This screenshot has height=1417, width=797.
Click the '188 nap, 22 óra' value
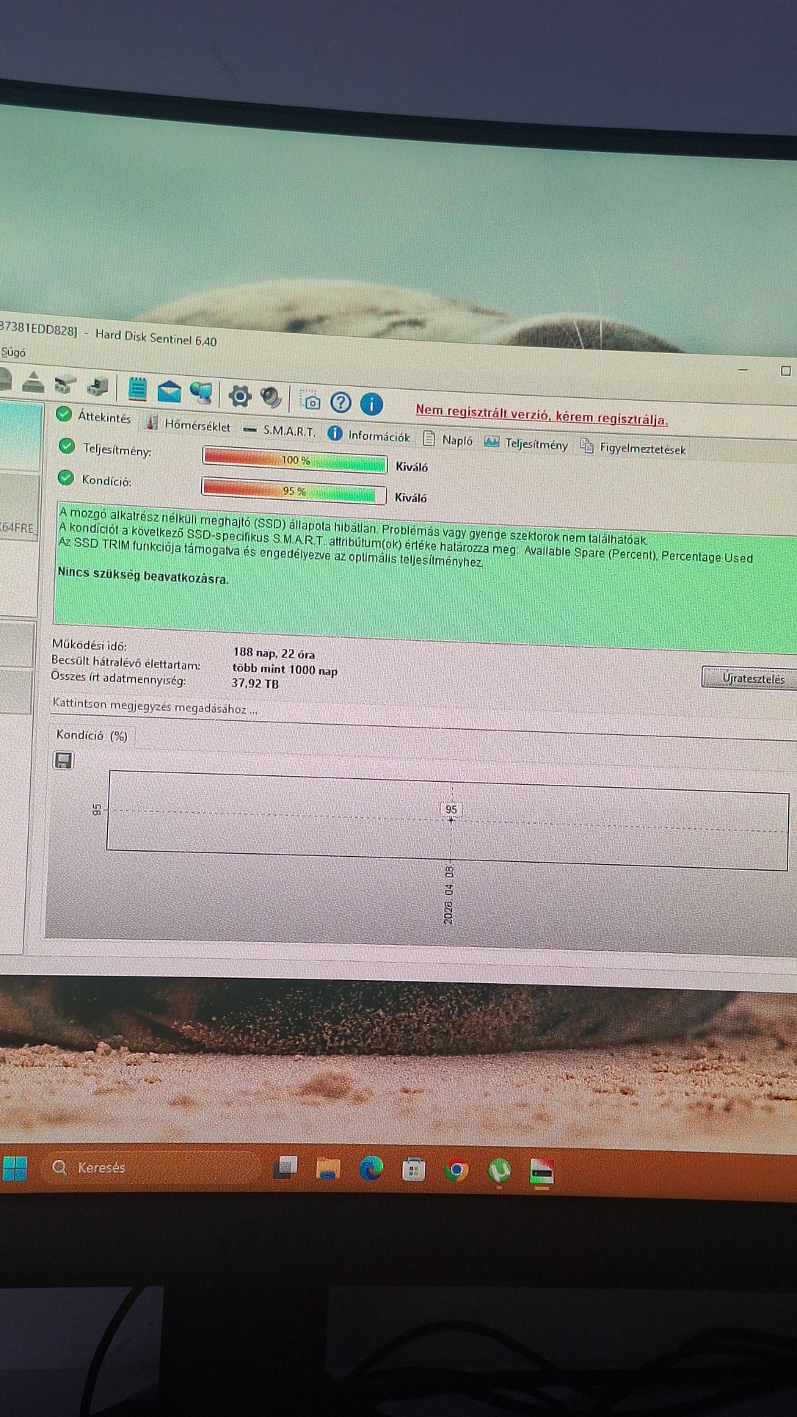point(274,653)
